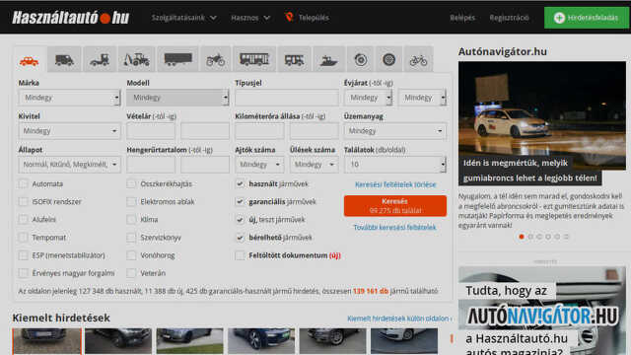Viewport: 631px width, 355px height.
Task: Open További keresési feltételek link
Action: coord(394,228)
